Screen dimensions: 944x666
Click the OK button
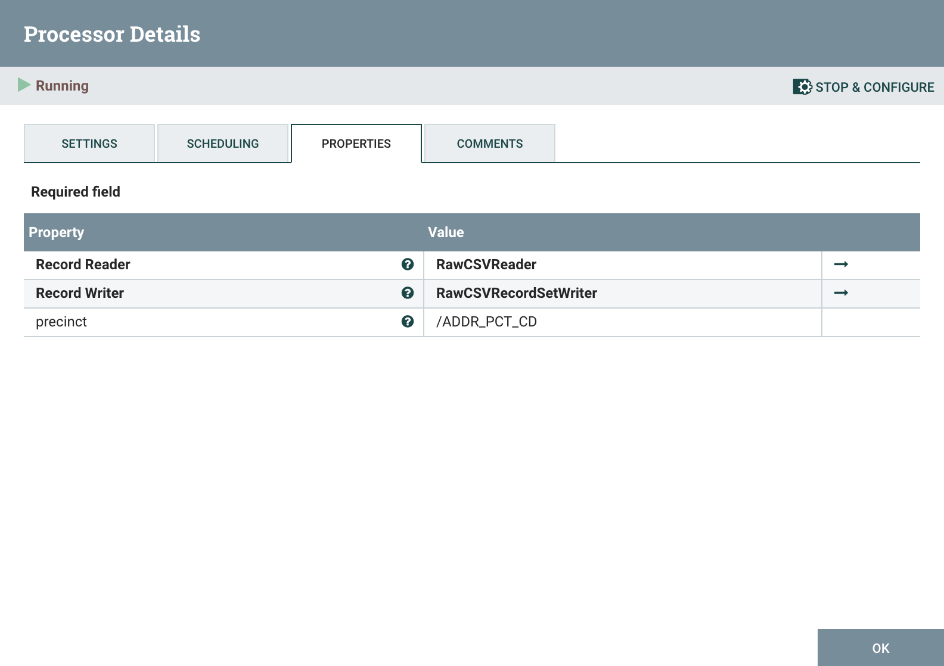881,648
